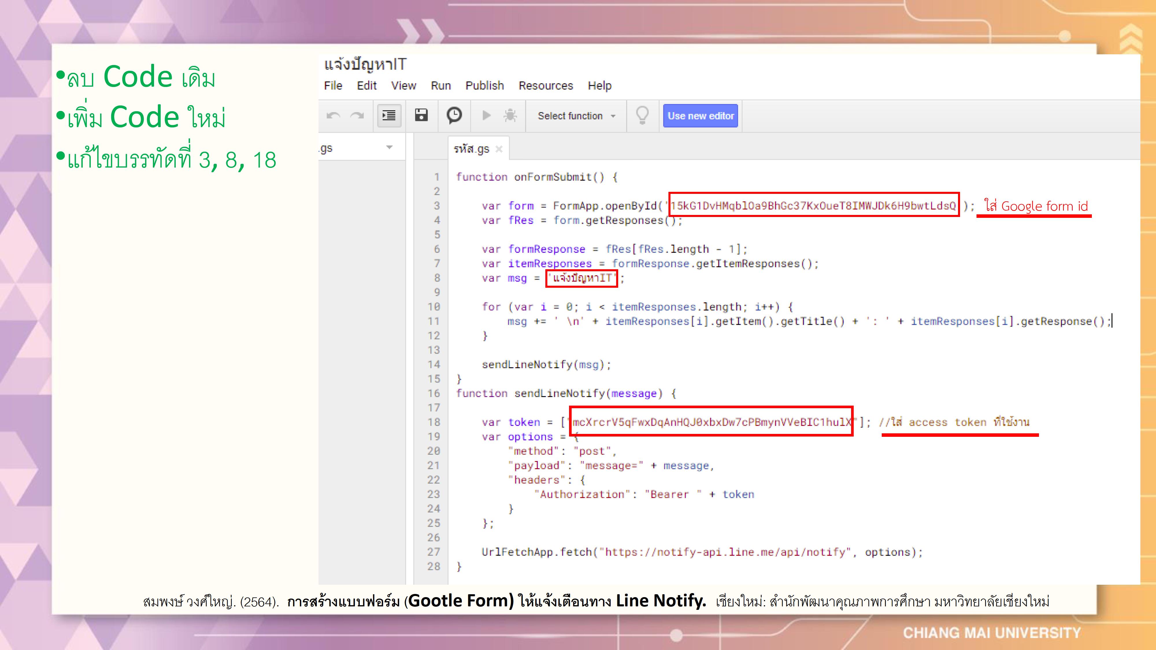The width and height of the screenshot is (1156, 650).
Task: Click the function onFormSubmit() declaration
Action: coord(537,177)
